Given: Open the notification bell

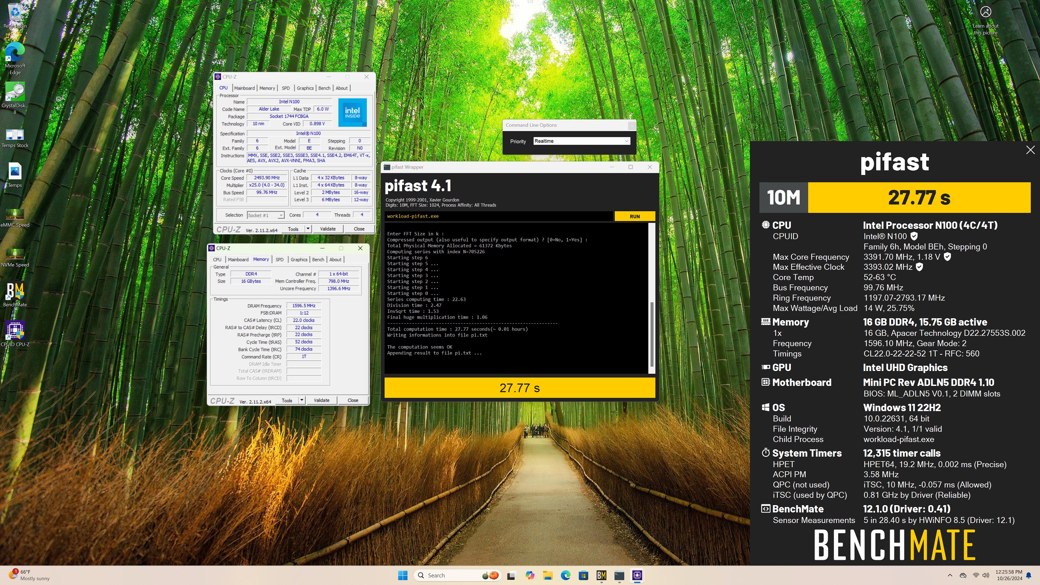Looking at the screenshot, I should click(1029, 575).
